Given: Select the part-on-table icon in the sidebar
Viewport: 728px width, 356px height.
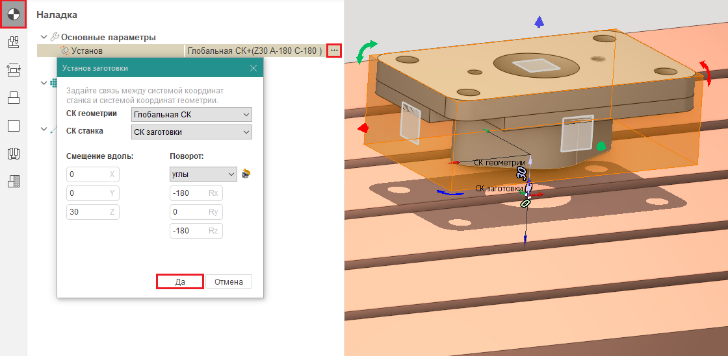Looking at the screenshot, I should pos(13,98).
